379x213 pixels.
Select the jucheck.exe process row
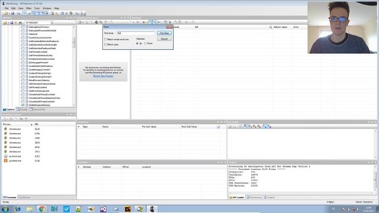38,156
